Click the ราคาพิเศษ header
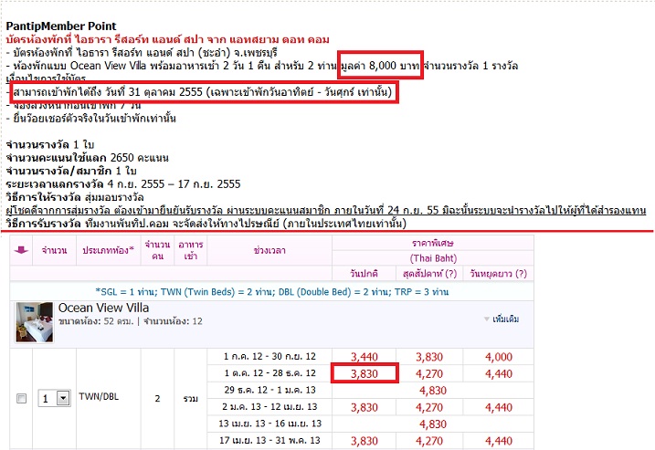The image size is (655, 450). pyautogui.click(x=433, y=243)
